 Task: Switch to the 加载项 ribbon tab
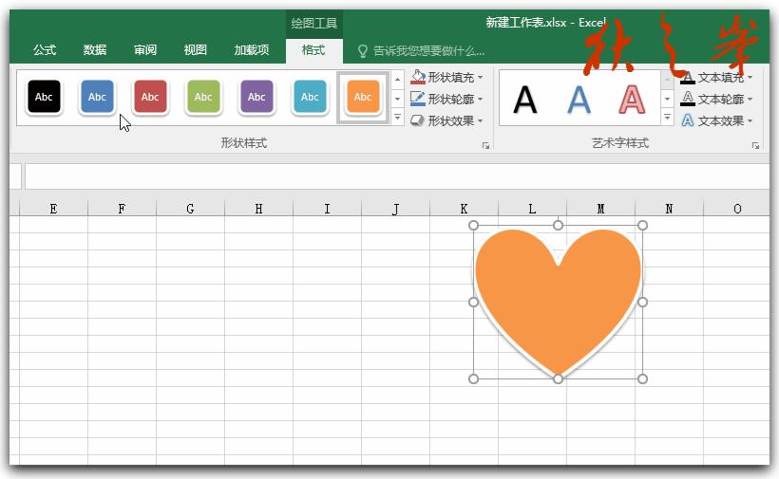[252, 50]
